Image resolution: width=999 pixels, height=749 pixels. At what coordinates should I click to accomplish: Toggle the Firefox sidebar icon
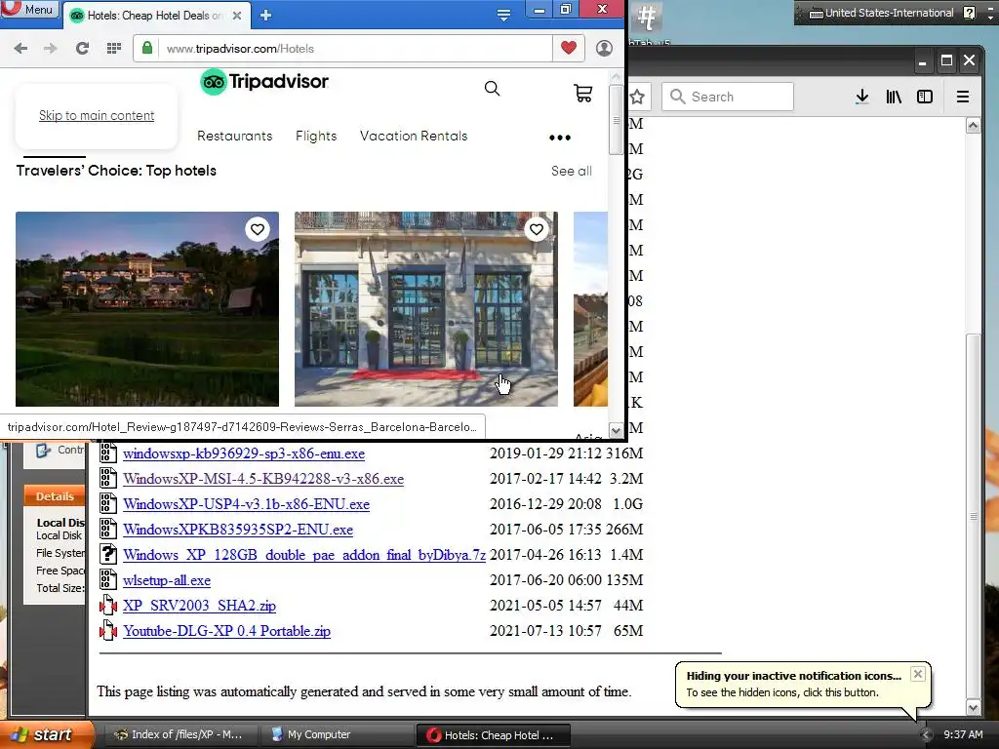[925, 97]
